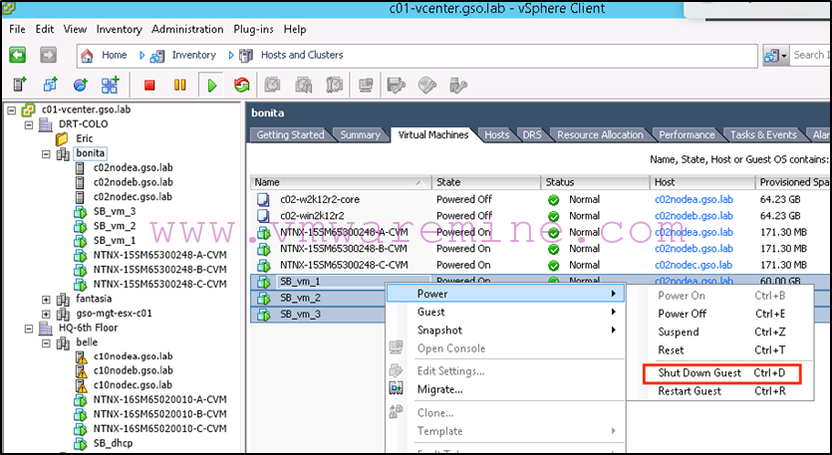Open c02nodeb.gso.lab host link for c02-win2k12r2
This screenshot has width=832, height=455.
694,216
